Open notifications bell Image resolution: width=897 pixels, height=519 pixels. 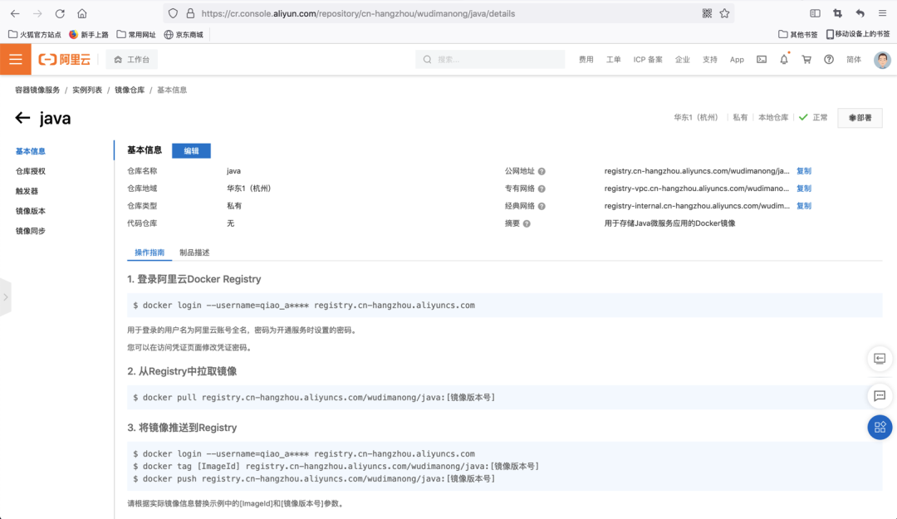tap(784, 60)
